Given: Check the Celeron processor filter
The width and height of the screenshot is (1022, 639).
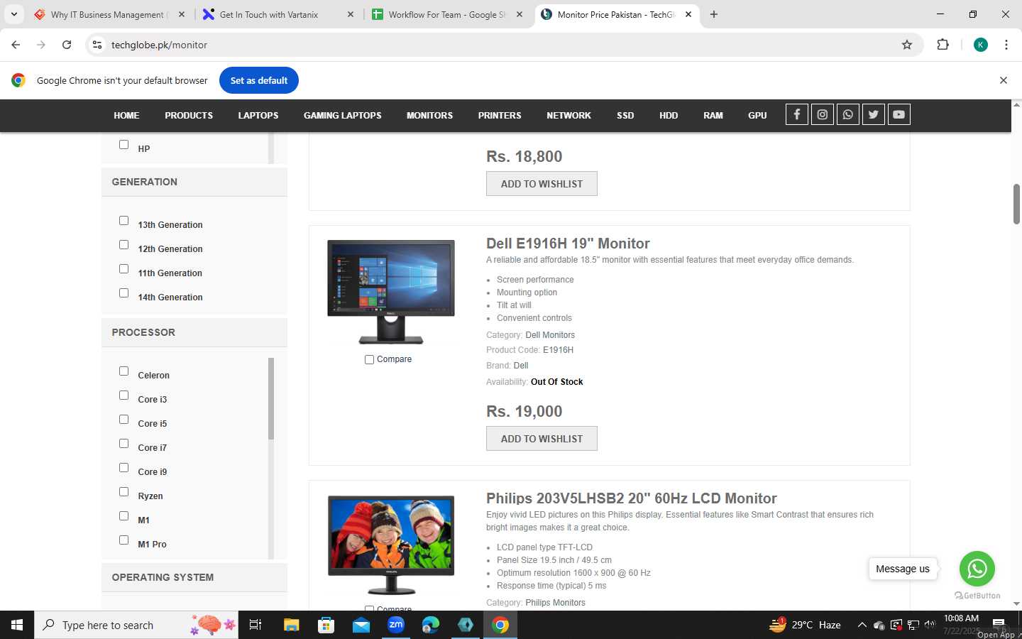Looking at the screenshot, I should pyautogui.click(x=123, y=371).
